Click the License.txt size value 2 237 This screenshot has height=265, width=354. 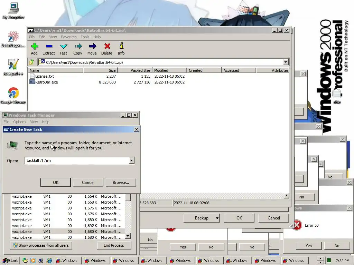tap(111, 76)
